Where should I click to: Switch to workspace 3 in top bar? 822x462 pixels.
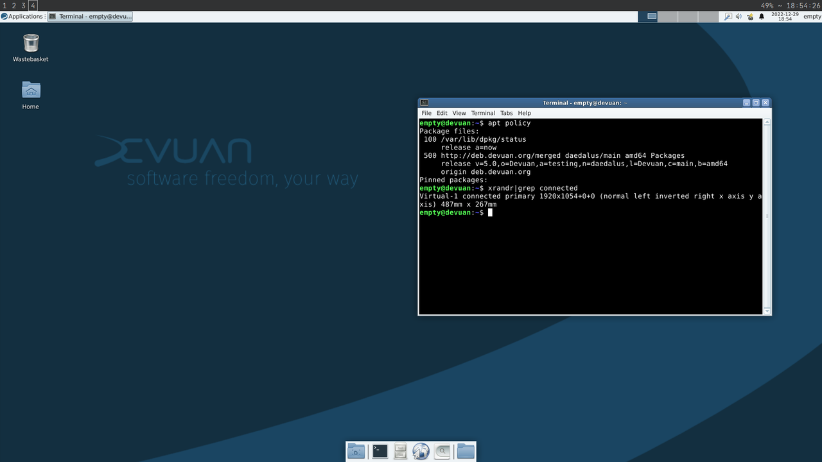tap(23, 6)
